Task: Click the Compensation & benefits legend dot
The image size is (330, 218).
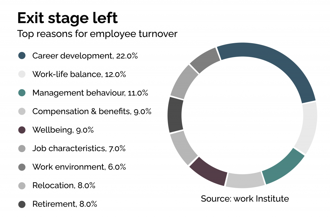Action: [x=22, y=111]
